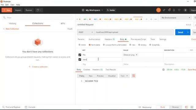
Task: Select the binary body radio button
Action: pyautogui.click(x=139, y=45)
